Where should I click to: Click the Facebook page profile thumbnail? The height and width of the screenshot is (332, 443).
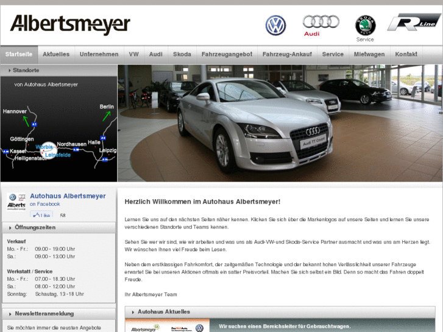pyautogui.click(x=16, y=202)
